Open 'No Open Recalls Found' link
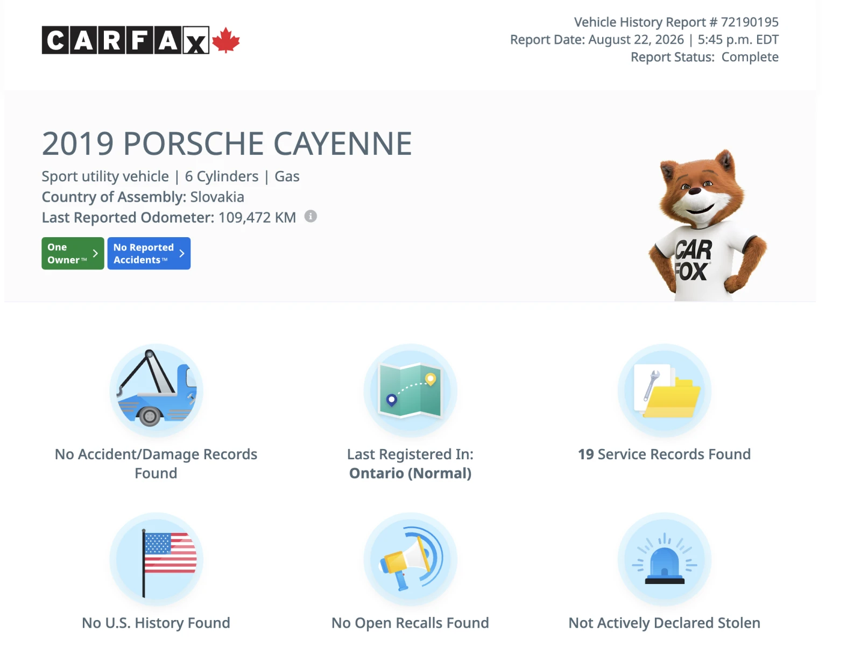The image size is (861, 662). coord(410,623)
